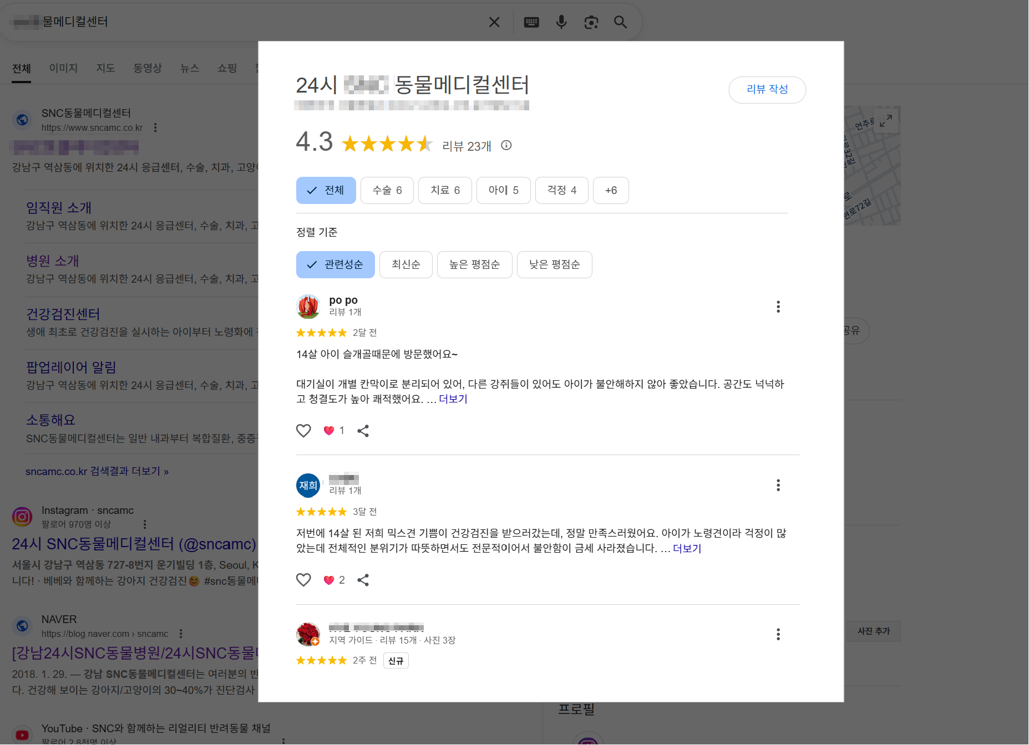The image size is (1029, 745).
Task: Expand the map thumbnail to fullscreen
Action: click(x=886, y=120)
